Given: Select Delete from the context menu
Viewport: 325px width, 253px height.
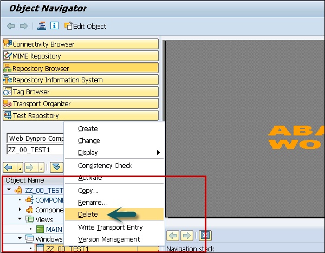Looking at the screenshot, I should [89, 214].
